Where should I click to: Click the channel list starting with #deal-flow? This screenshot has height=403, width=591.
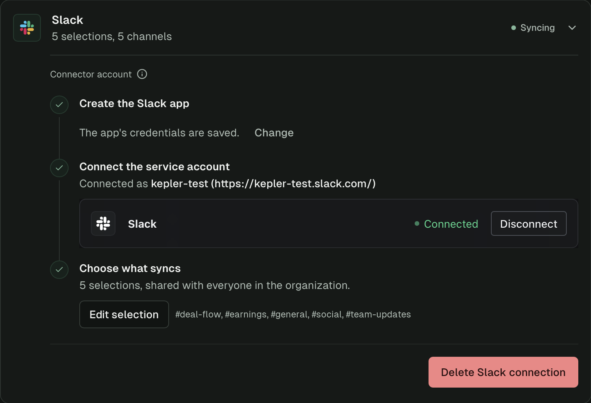click(293, 314)
